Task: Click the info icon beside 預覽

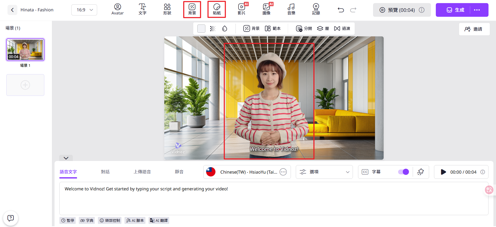Action: coord(422,10)
